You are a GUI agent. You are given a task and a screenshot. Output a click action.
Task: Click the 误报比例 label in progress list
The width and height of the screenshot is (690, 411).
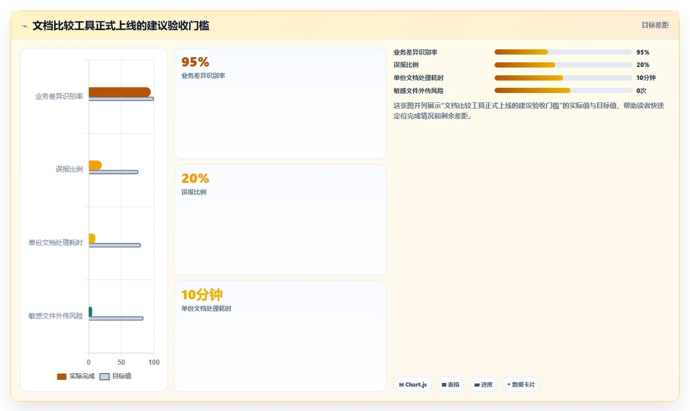click(x=406, y=65)
